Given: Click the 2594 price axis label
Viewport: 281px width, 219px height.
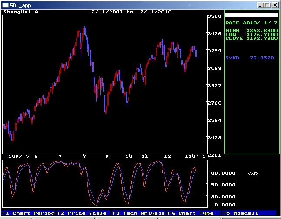Looking at the screenshot, I should [x=215, y=120].
